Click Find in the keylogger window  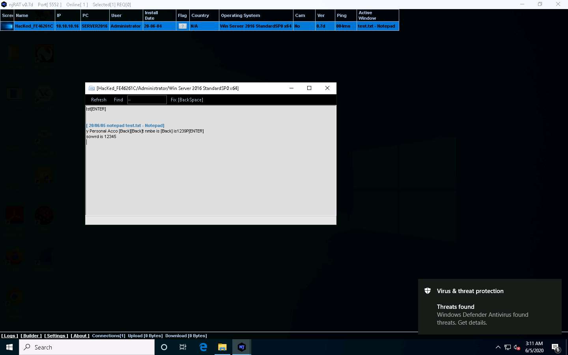[118, 100]
